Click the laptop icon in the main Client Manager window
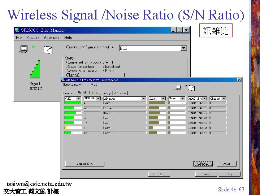 pyautogui.click(x=23, y=49)
